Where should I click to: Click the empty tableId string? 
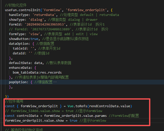33,49
